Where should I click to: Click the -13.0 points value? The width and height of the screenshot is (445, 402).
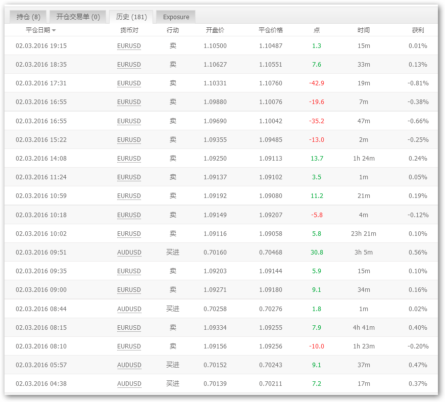pyautogui.click(x=316, y=140)
